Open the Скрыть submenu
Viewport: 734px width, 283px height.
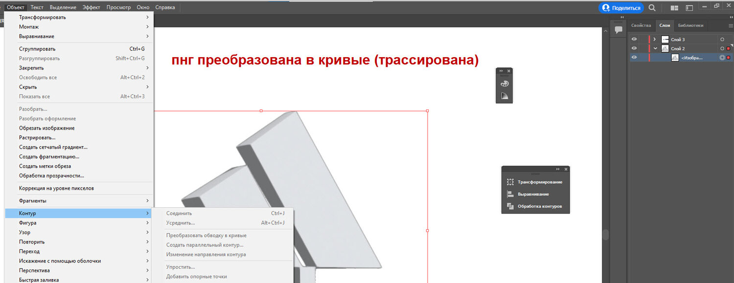(79, 87)
